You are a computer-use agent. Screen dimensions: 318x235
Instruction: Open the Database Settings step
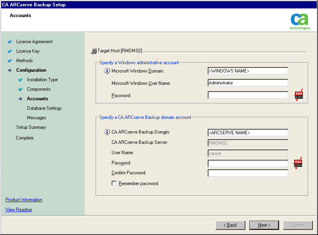44,108
